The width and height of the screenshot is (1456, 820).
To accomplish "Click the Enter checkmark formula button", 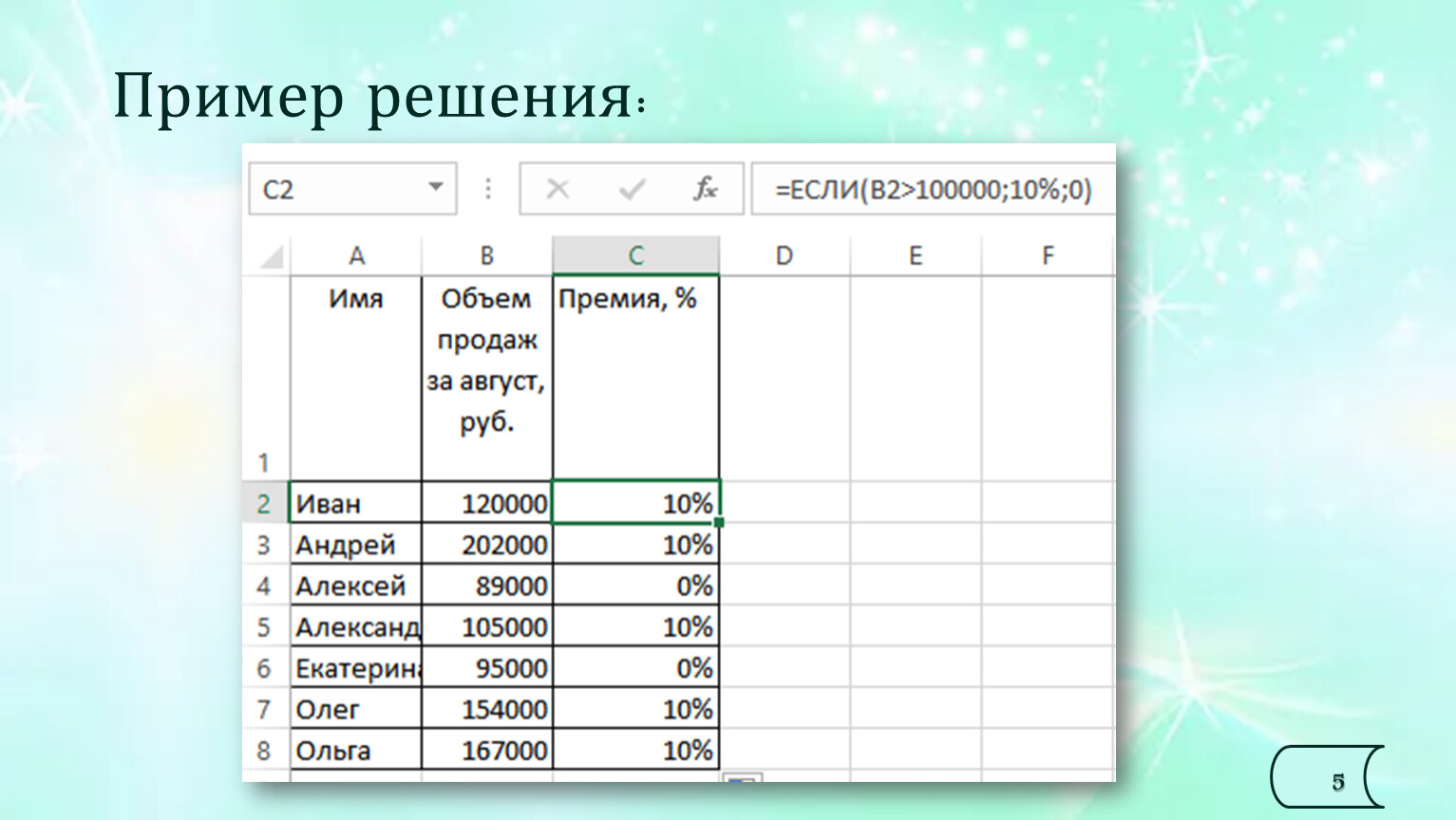I will (x=632, y=189).
